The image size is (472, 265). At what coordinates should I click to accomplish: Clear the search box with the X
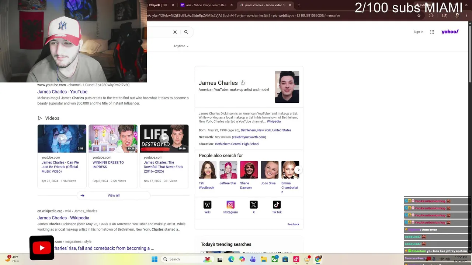[175, 32]
